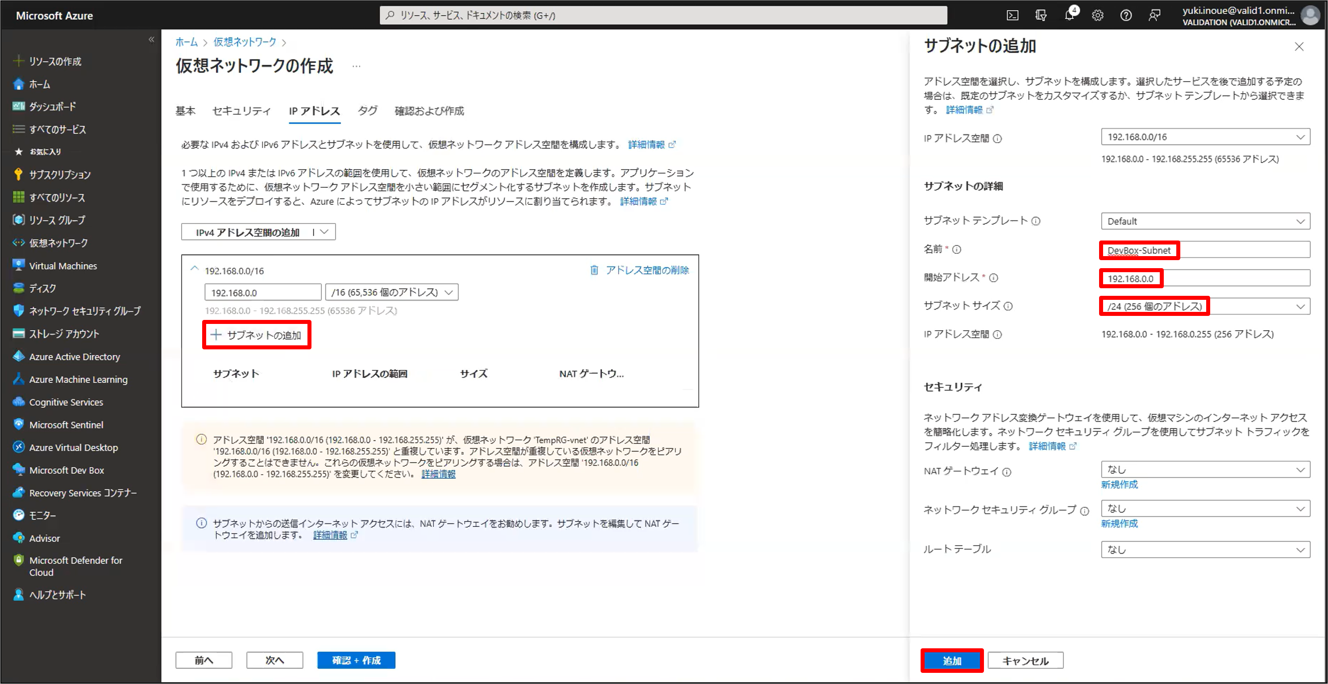
Task: Click user account avatar
Action: pyautogui.click(x=1311, y=15)
